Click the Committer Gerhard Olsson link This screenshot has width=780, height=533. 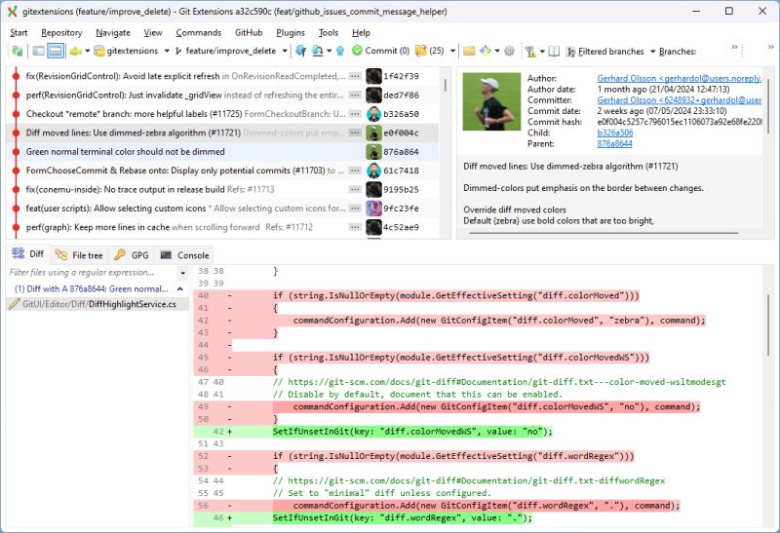click(x=679, y=100)
